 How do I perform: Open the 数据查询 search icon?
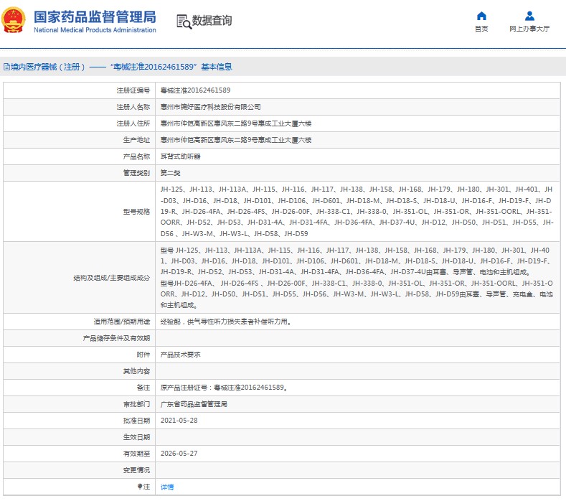pyautogui.click(x=184, y=22)
